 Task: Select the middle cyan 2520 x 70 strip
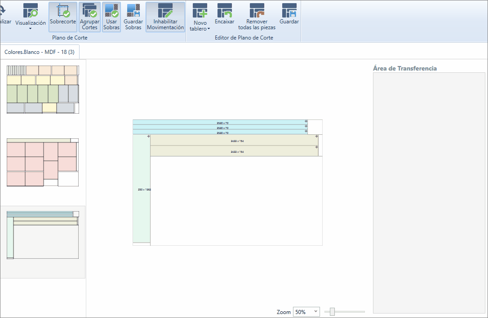click(220, 127)
